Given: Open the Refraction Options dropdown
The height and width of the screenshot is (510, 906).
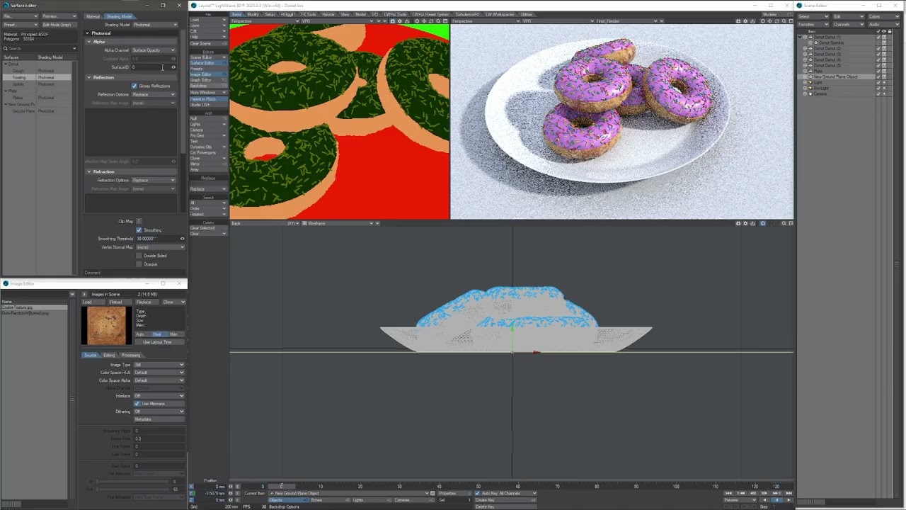Looking at the screenshot, I should (x=154, y=181).
